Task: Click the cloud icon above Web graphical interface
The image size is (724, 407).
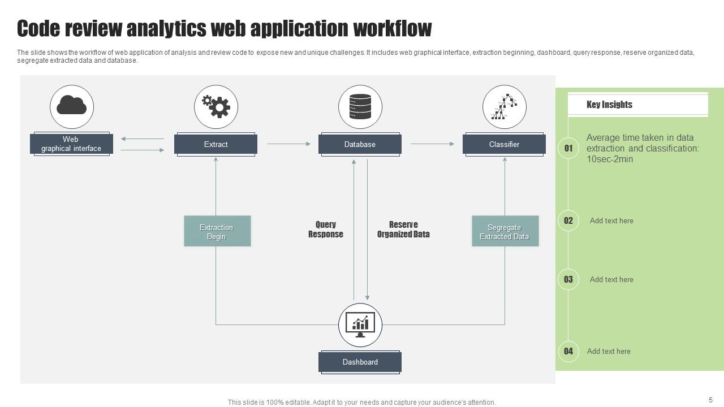Action: [71, 106]
